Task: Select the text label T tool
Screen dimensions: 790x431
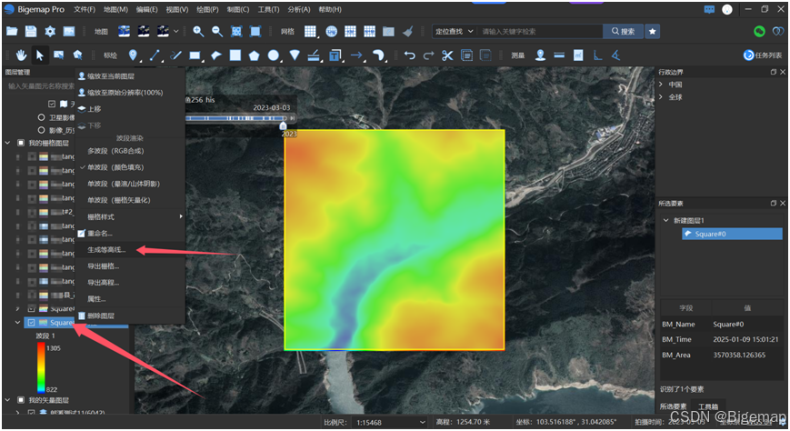Action: click(x=335, y=55)
